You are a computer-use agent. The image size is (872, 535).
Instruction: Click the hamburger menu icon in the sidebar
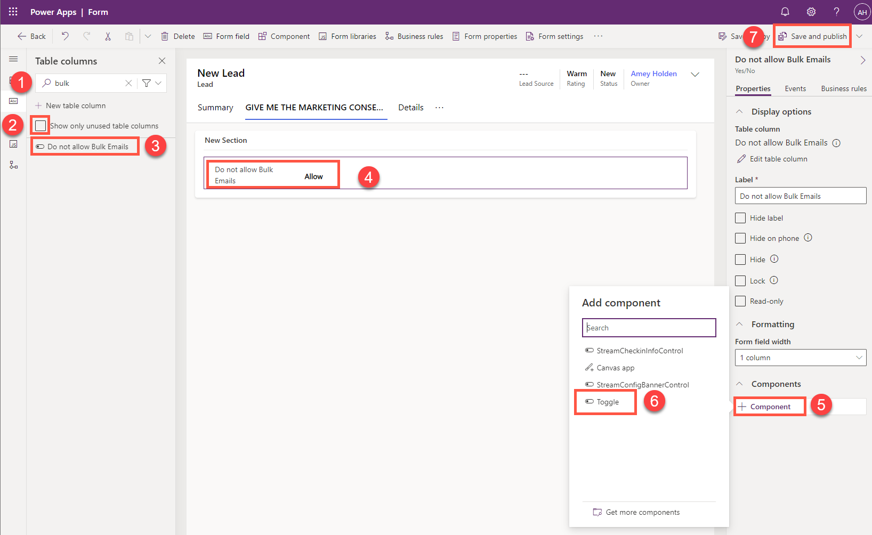click(x=13, y=59)
